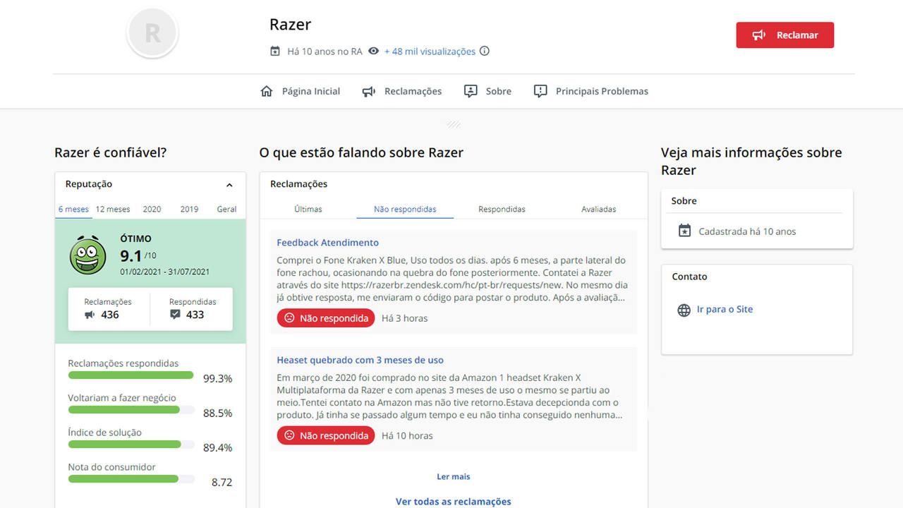Click the red Reclamar button

click(784, 35)
